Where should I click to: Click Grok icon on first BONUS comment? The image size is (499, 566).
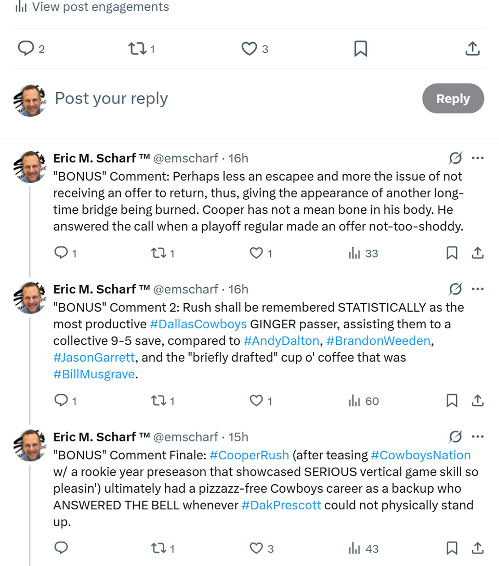coord(455,158)
